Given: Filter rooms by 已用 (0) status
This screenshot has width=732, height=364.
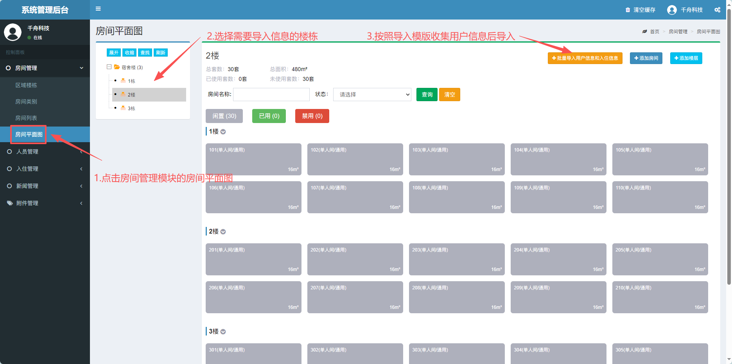Looking at the screenshot, I should (269, 116).
